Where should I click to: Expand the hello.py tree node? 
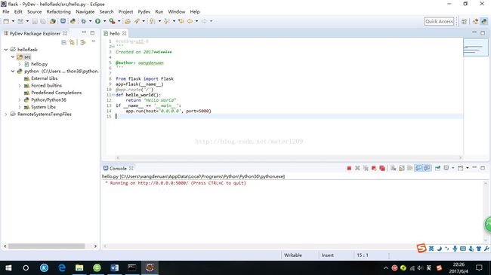pos(20,64)
